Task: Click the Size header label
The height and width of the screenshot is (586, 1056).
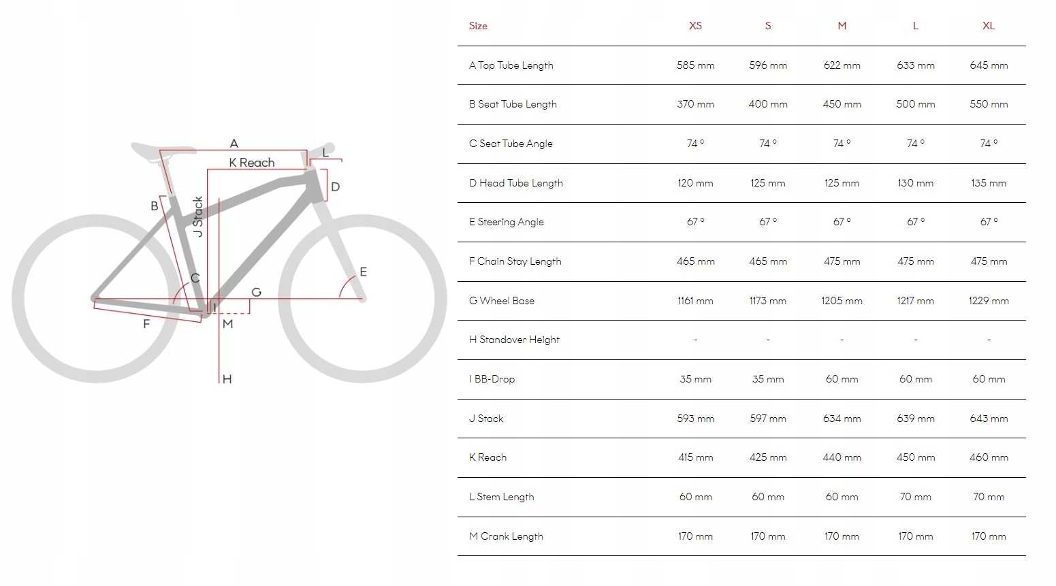Action: tap(478, 26)
